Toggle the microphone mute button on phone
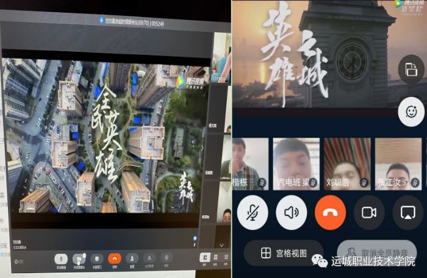Image resolution: width=427 pixels, height=278 pixels. [x=253, y=212]
